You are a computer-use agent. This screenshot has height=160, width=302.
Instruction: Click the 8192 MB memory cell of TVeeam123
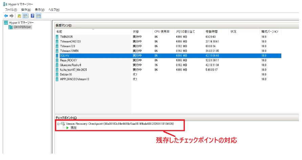181,46
